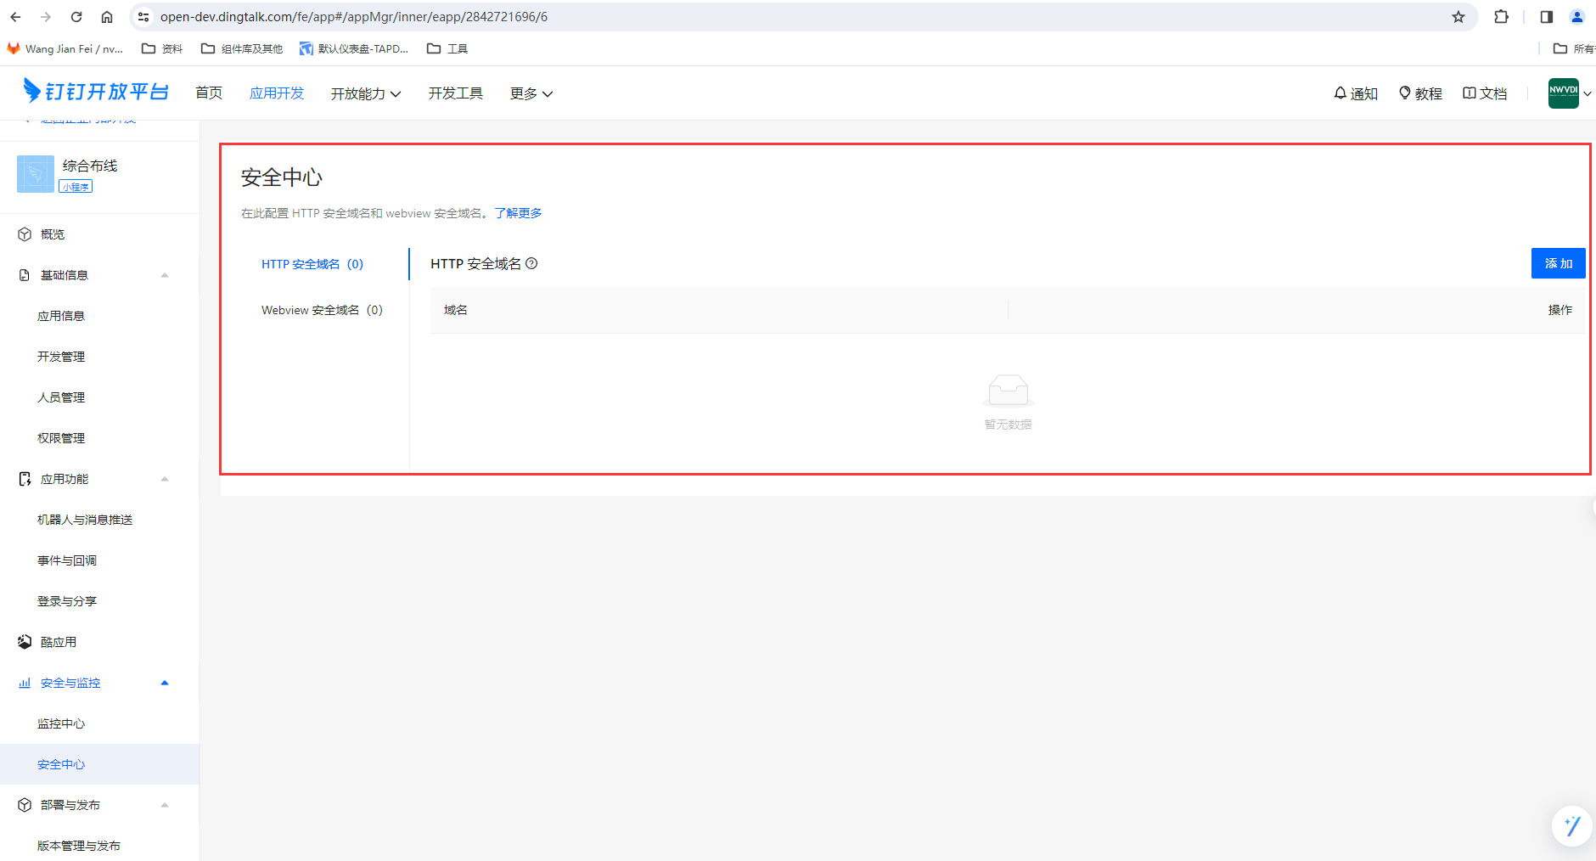This screenshot has width=1596, height=861.
Task: Open the 文档 documentation link
Action: [1485, 93]
